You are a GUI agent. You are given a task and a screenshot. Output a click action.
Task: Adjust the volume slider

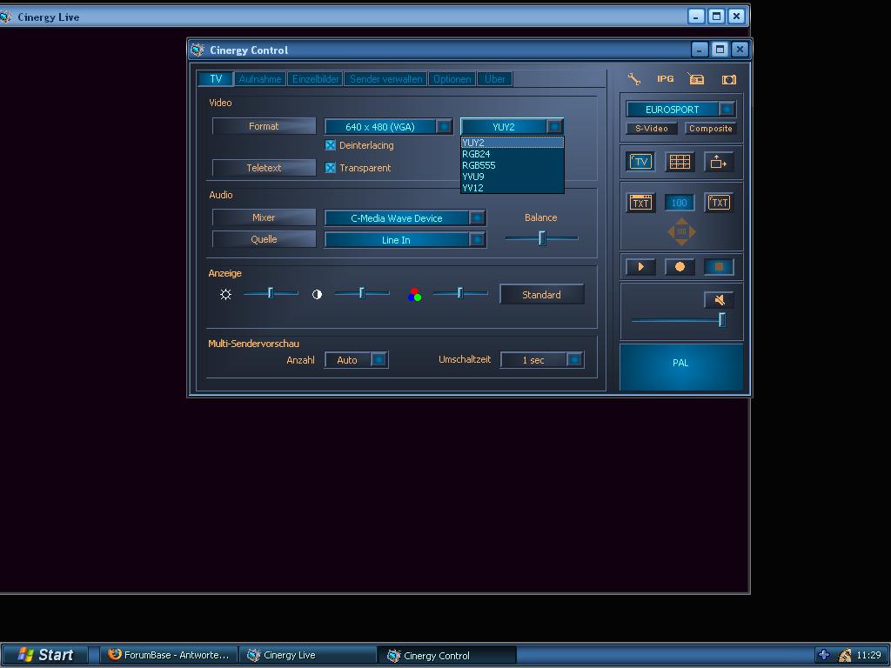679,320
